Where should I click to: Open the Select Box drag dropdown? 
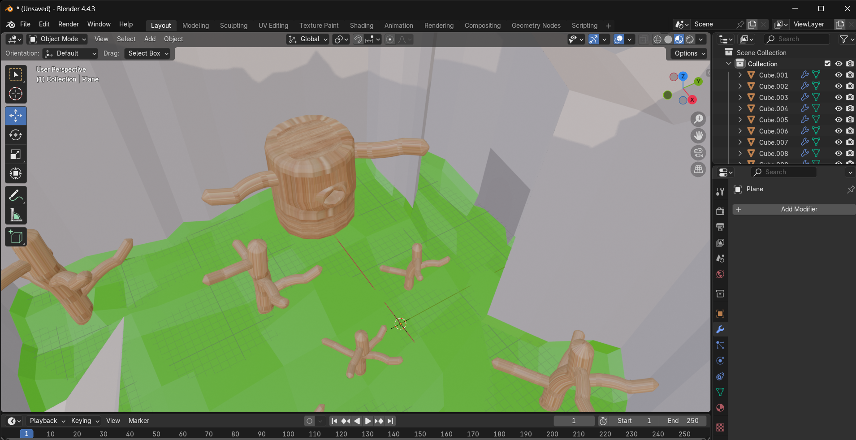148,53
